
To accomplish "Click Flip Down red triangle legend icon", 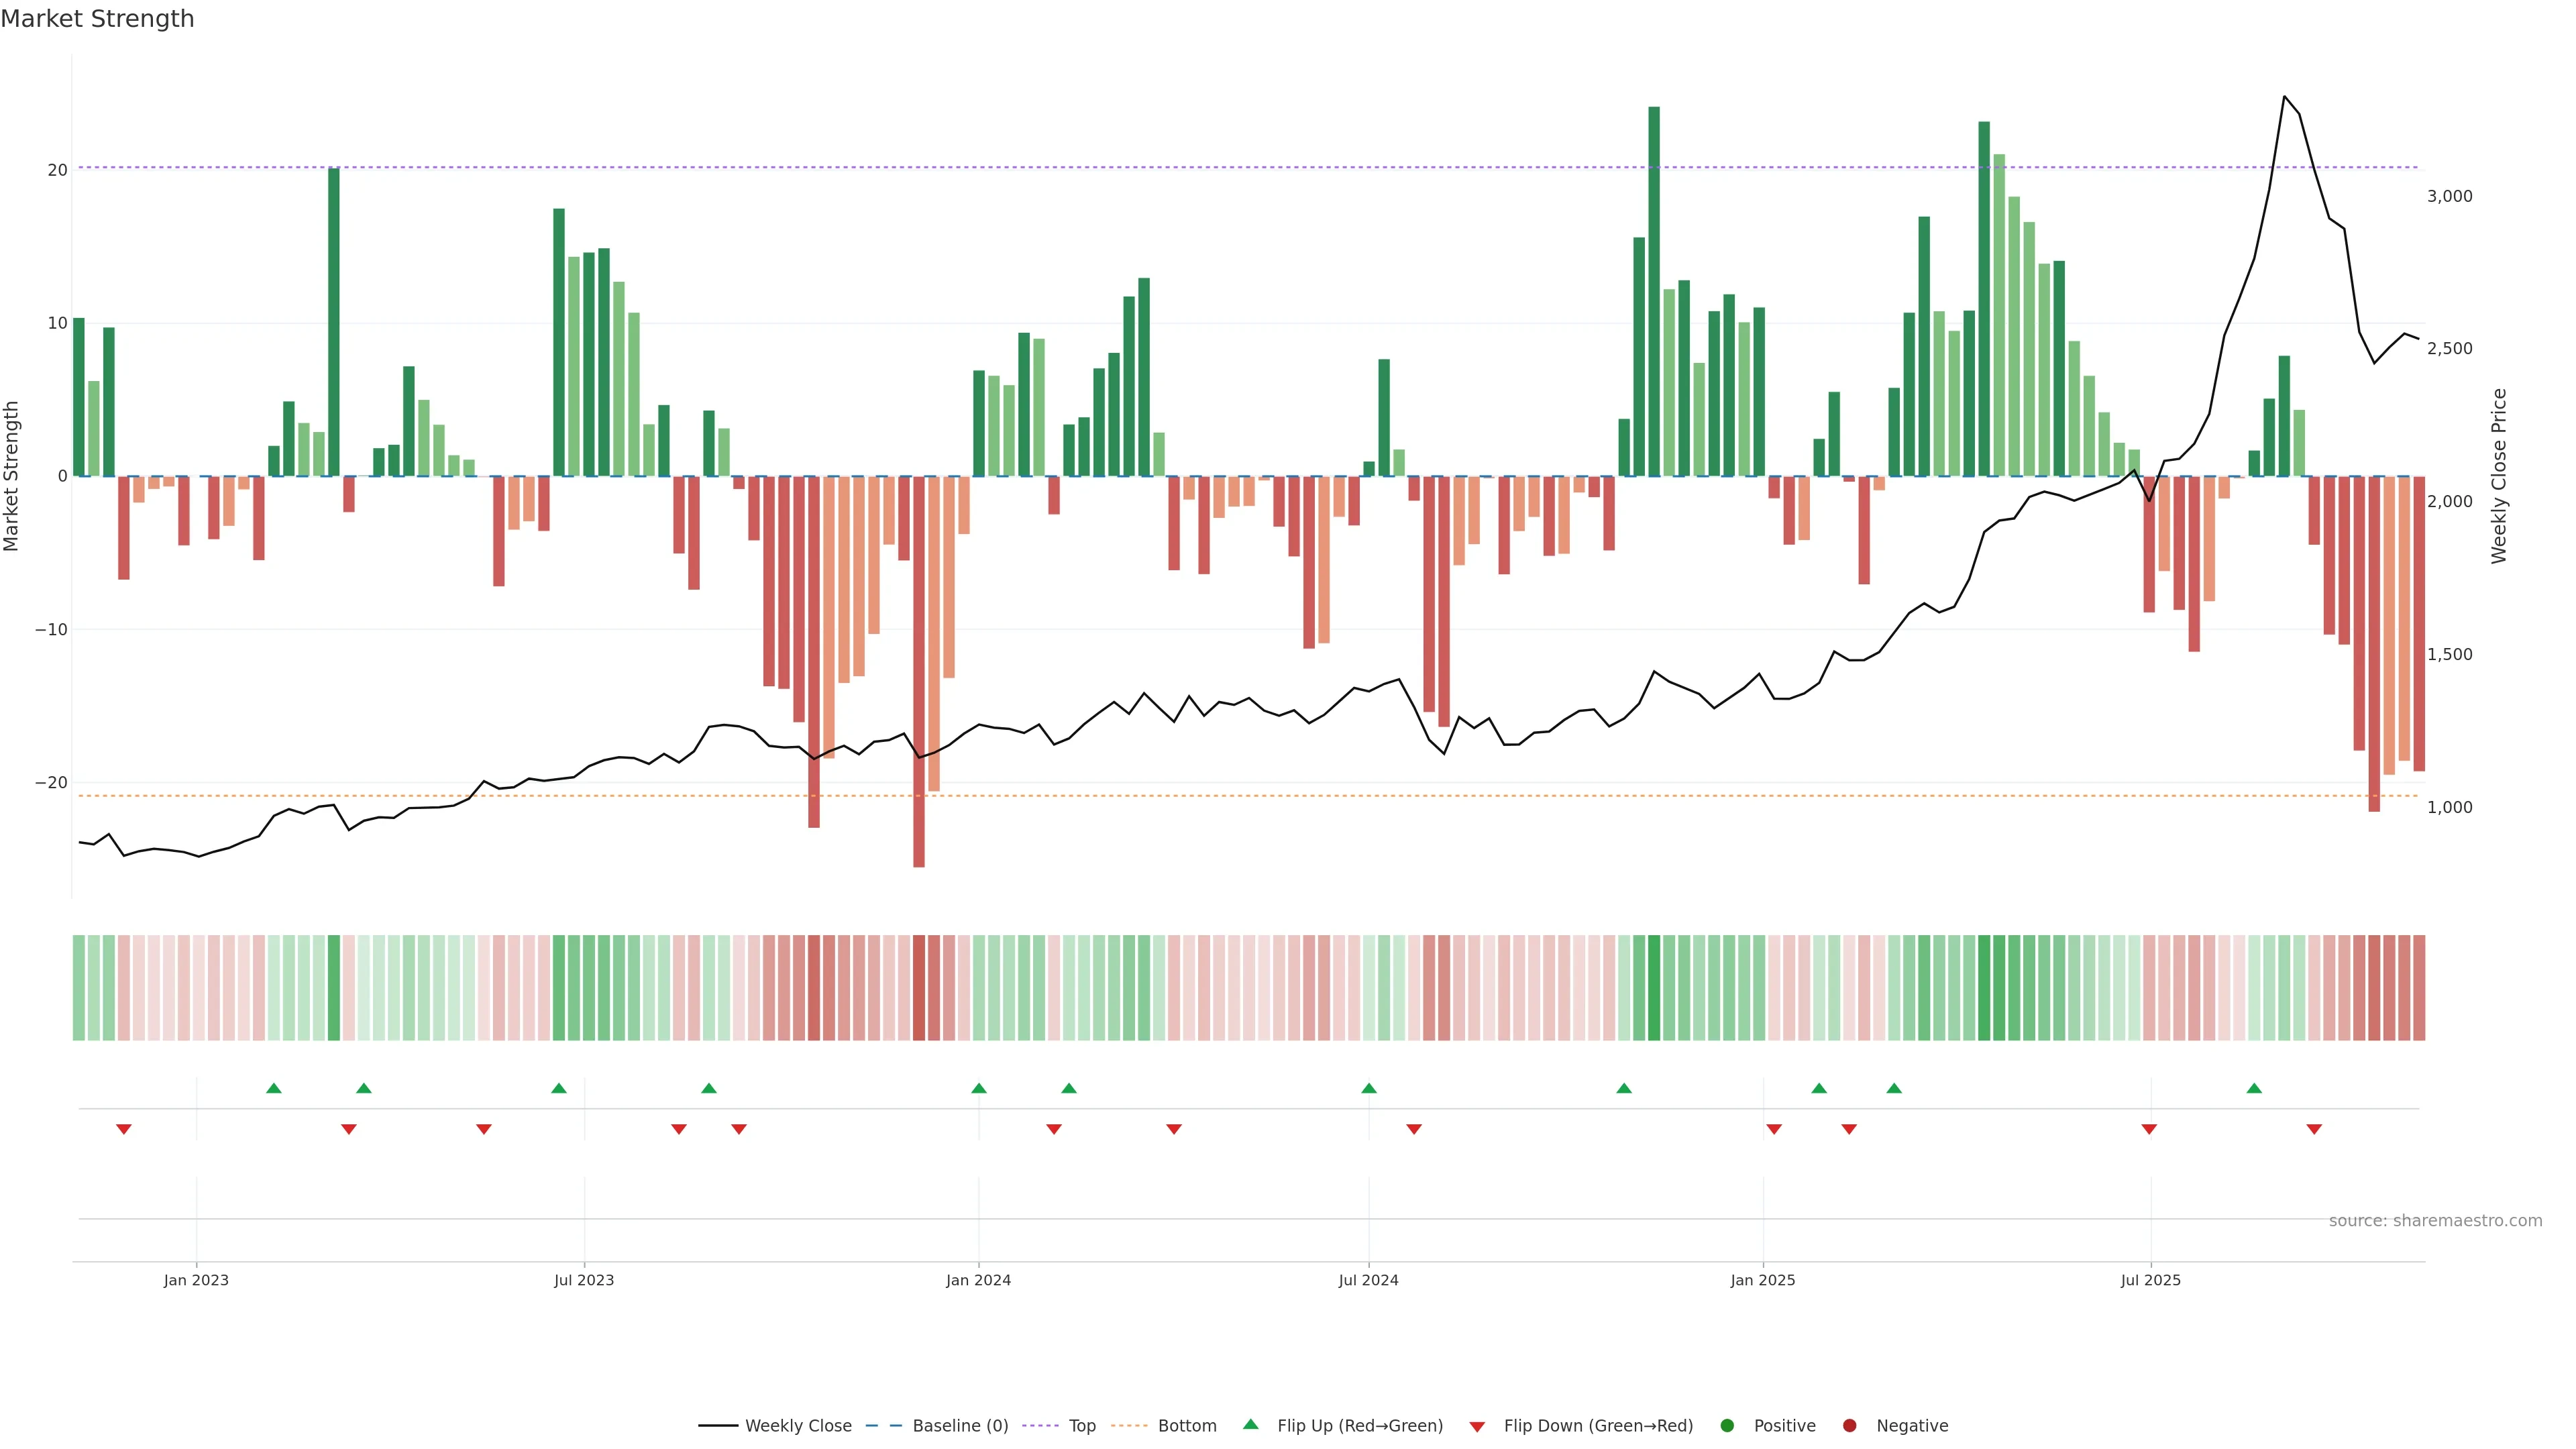I will coord(1477,1427).
